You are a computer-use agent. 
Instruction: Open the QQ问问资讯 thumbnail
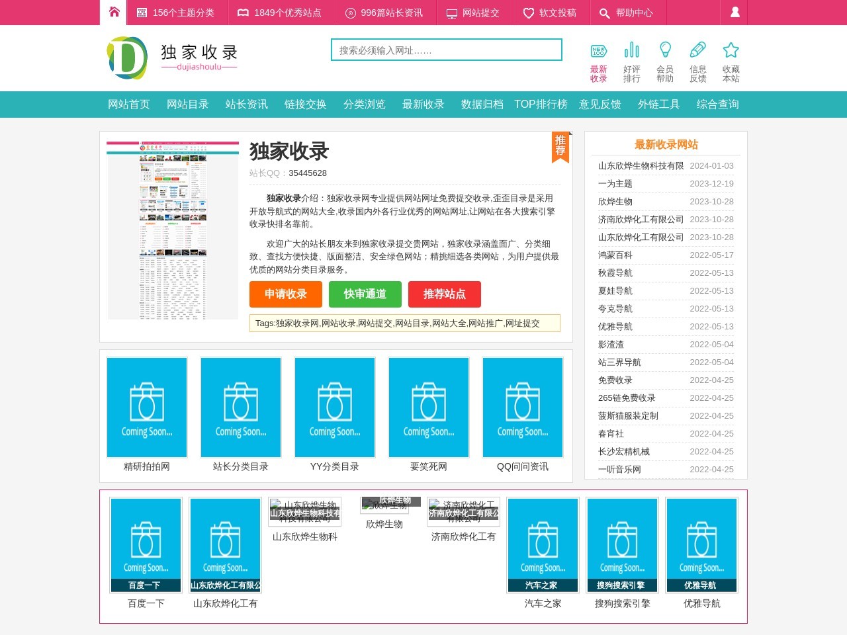pyautogui.click(x=523, y=407)
